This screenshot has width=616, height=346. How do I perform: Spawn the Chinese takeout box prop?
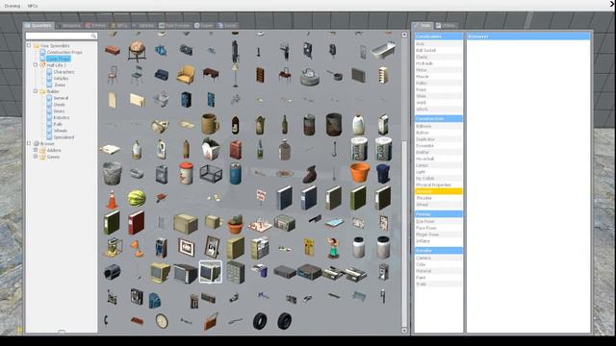[210, 149]
